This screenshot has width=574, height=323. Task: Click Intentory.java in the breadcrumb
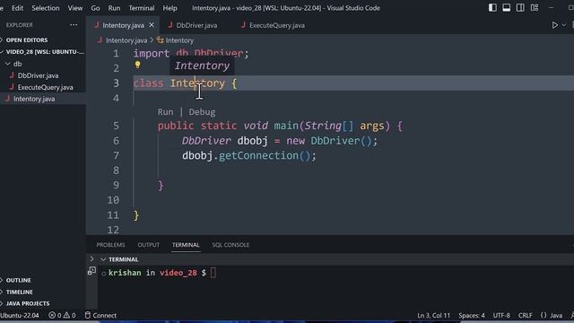click(126, 40)
